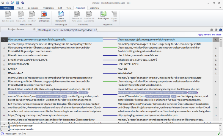The width and height of the screenshot is (223, 136).
Task: Open the memoQ application menu
Action: 7,7
